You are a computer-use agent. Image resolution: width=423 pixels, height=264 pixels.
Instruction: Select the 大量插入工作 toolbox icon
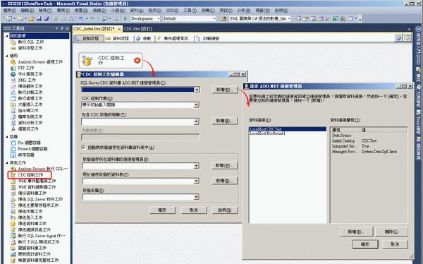click(13, 104)
